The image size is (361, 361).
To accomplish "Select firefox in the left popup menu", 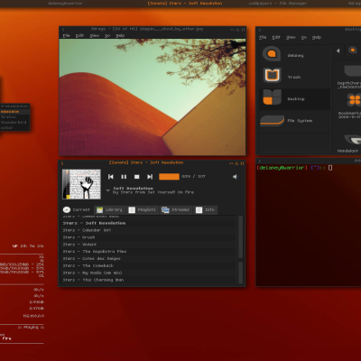I will pyautogui.click(x=14, y=117).
